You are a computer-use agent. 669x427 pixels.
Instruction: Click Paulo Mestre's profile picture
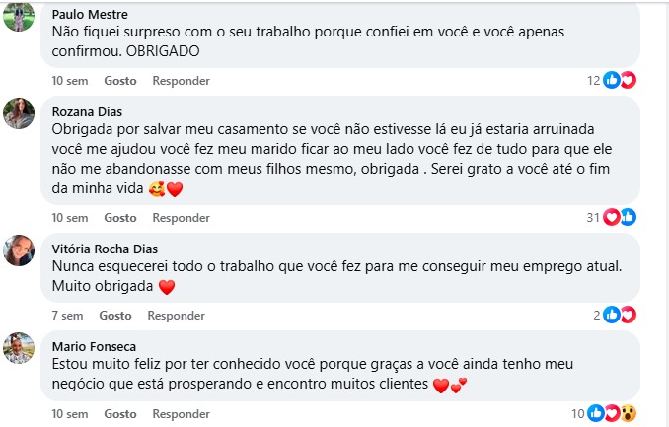[20, 16]
